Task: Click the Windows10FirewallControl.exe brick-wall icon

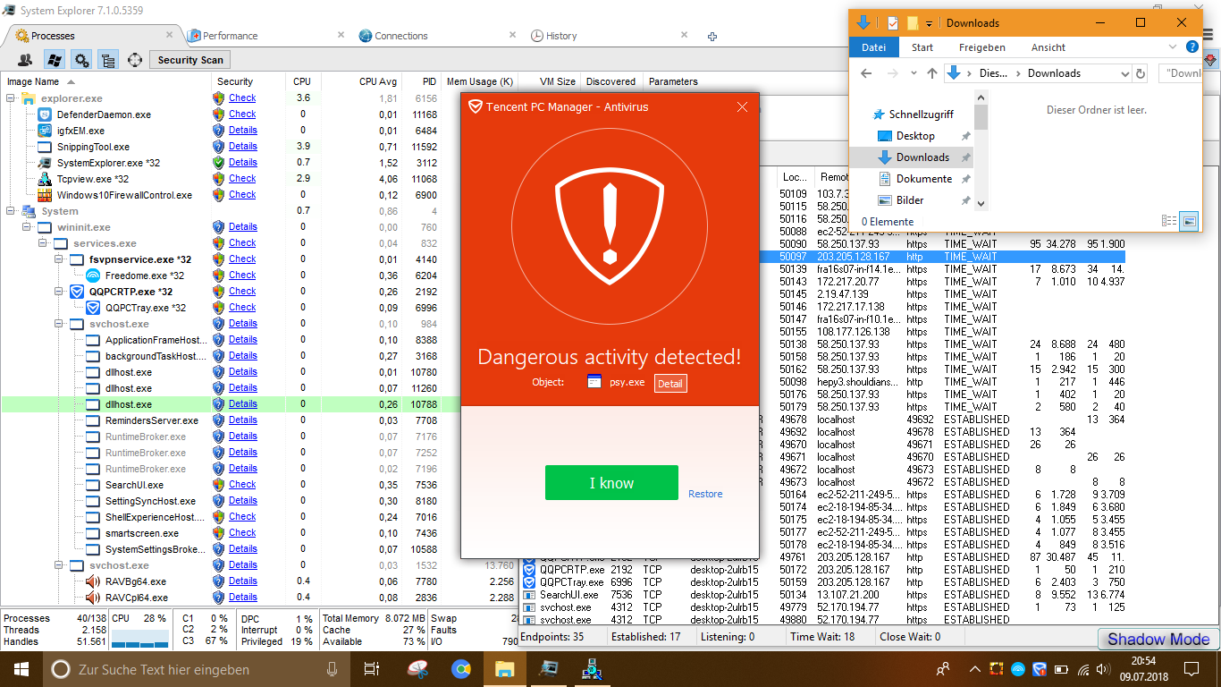Action: (45, 195)
